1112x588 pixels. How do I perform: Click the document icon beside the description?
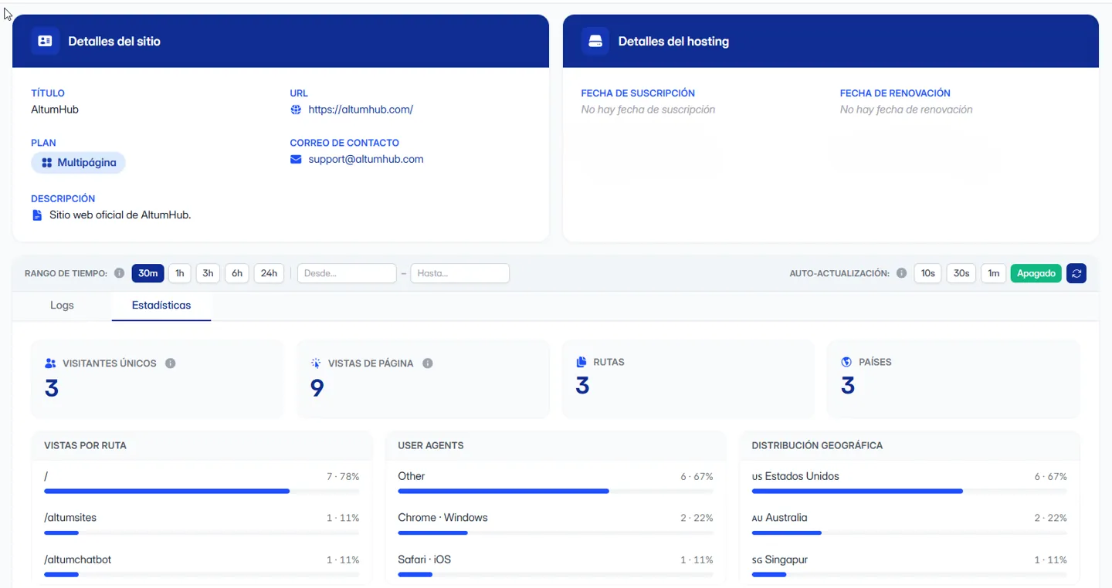point(37,215)
